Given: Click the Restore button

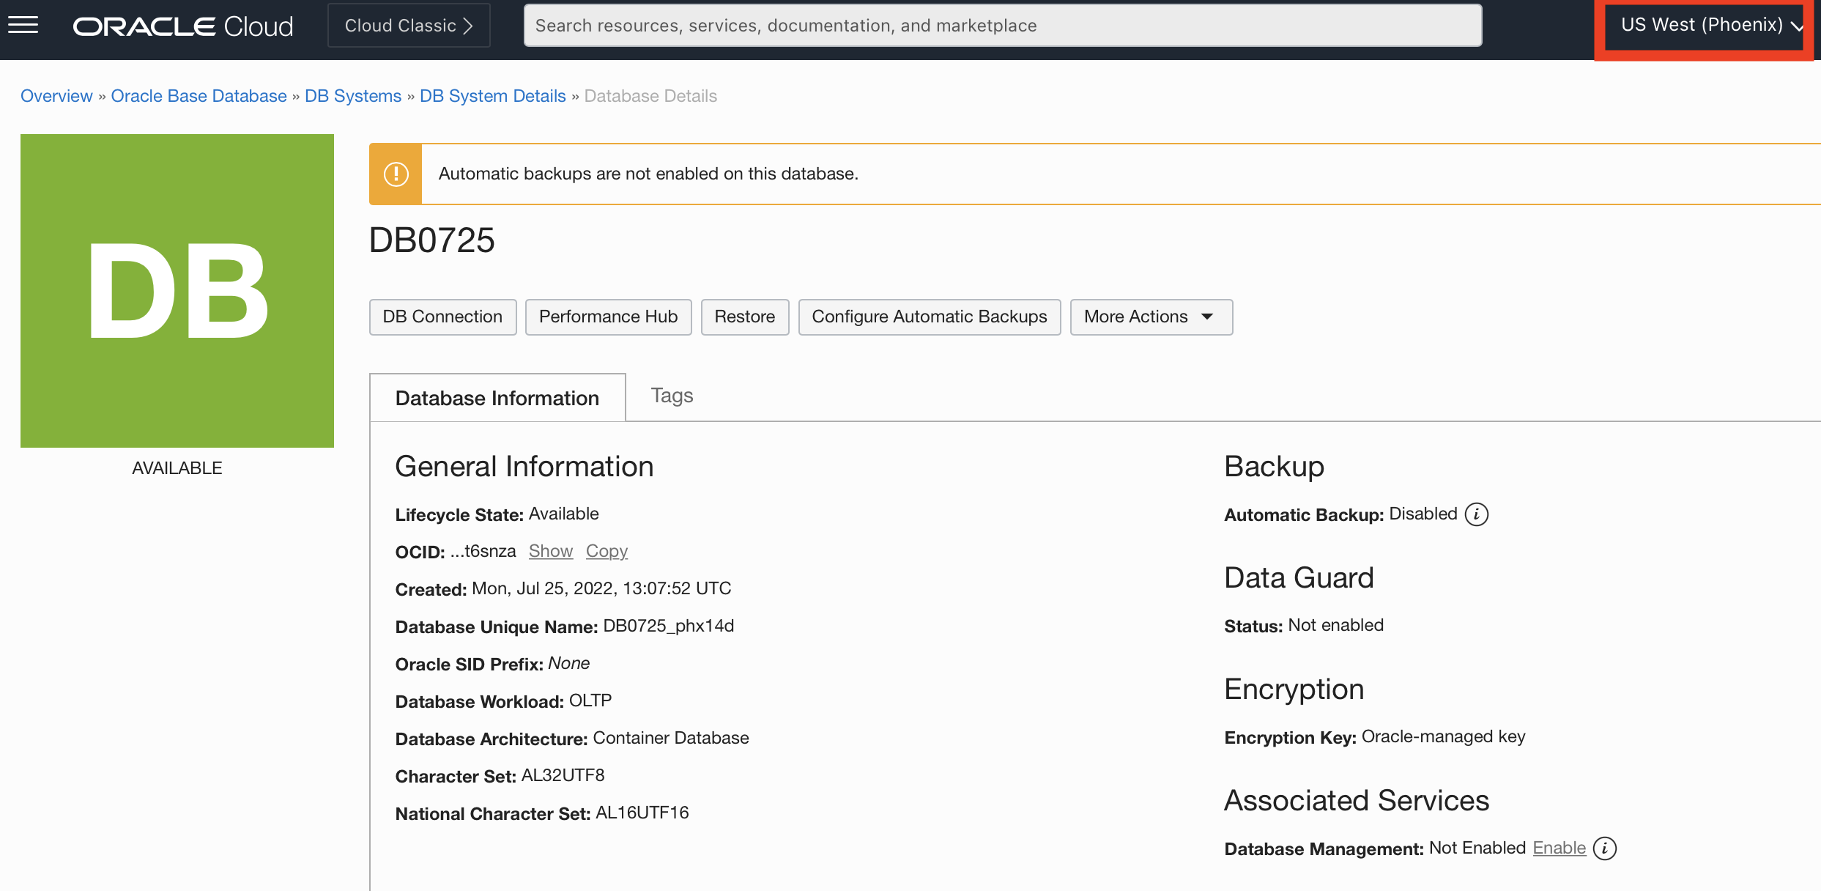Looking at the screenshot, I should tap(744, 317).
